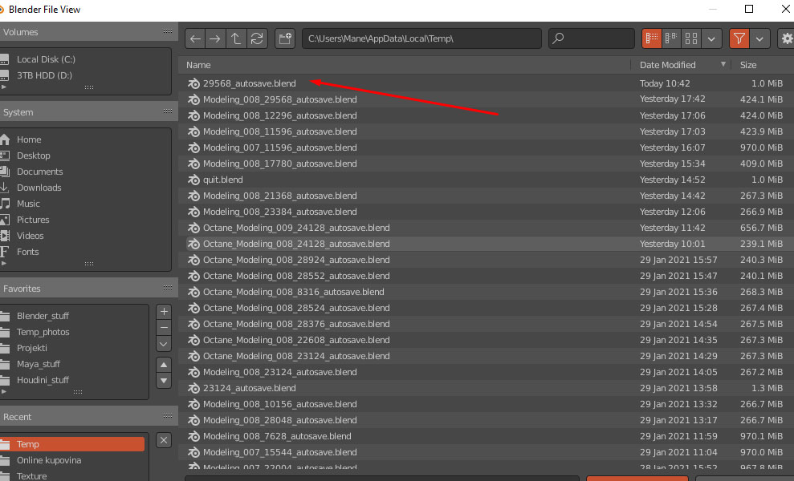Expand the System bookmarks list
794x481 pixels.
[x=4, y=264]
